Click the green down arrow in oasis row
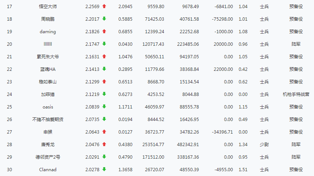 (x=104, y=107)
